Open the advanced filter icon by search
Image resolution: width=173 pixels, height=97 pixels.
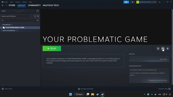coord(38,20)
